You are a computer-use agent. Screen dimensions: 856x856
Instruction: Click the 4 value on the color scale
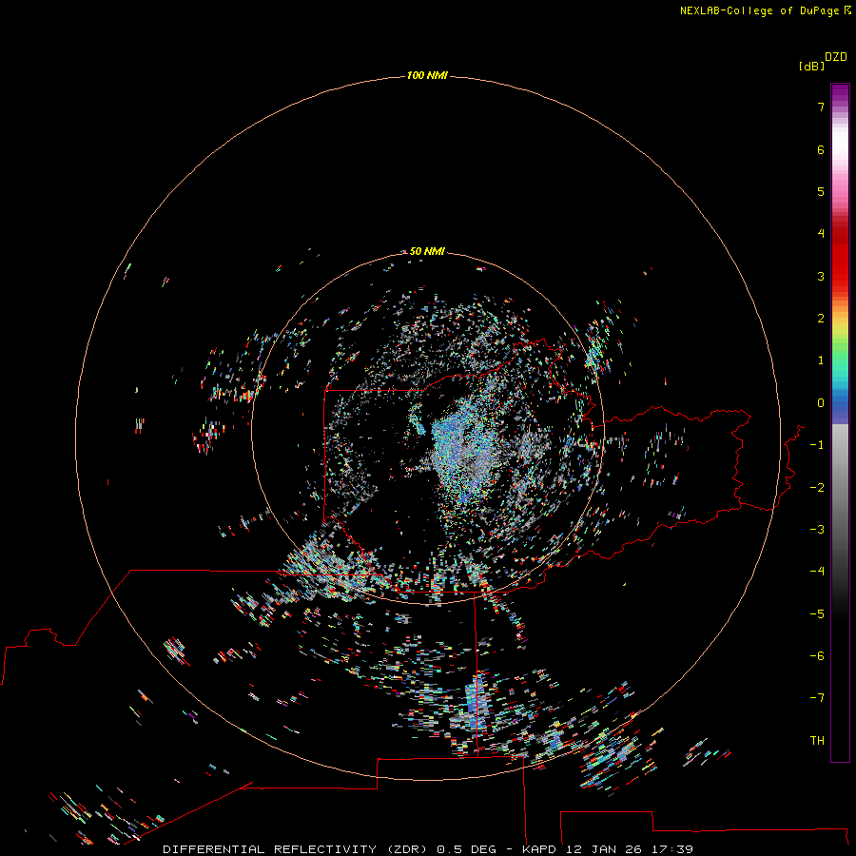[821, 234]
